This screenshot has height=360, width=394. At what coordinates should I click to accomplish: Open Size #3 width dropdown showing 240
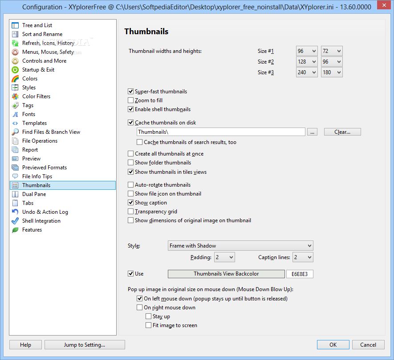[x=307, y=72]
